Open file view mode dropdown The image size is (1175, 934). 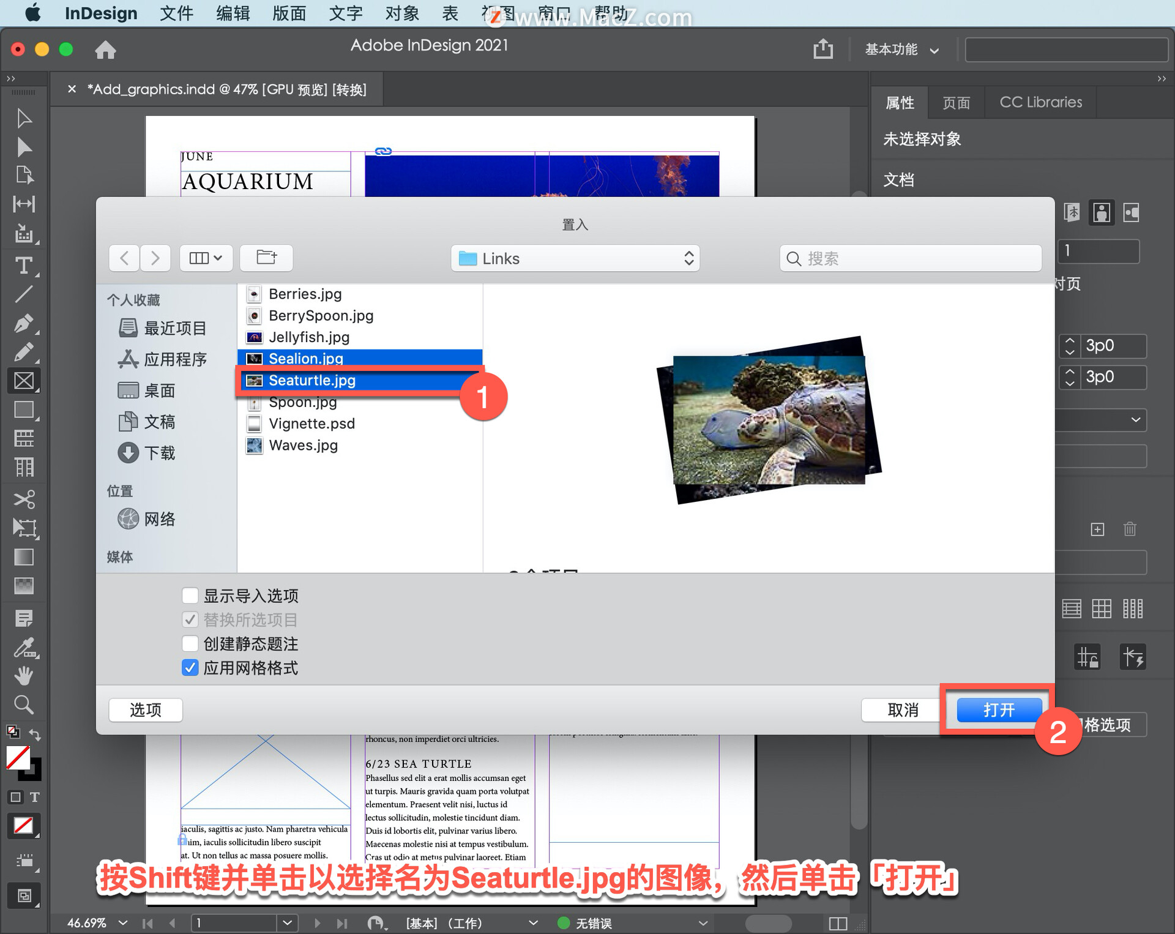(x=206, y=258)
